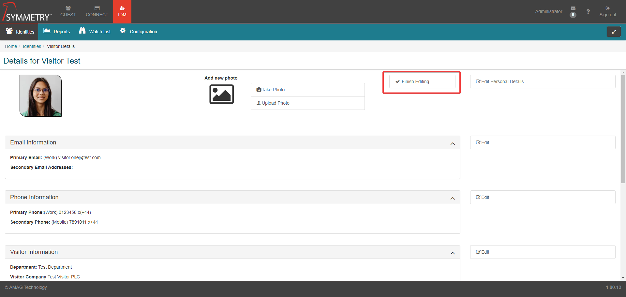The height and width of the screenshot is (297, 626).
Task: Collapse the Visitor Information panel
Action: tap(453, 253)
